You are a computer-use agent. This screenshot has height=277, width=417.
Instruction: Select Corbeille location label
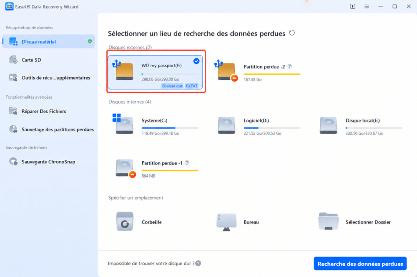pyautogui.click(x=152, y=222)
